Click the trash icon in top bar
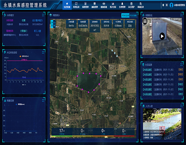186x145 pixels. tap(163, 5)
